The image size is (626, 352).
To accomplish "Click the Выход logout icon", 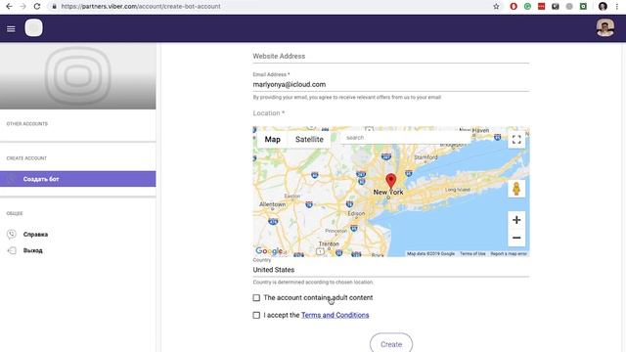I will click(12, 250).
